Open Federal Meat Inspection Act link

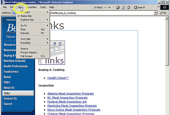click(67, 102)
